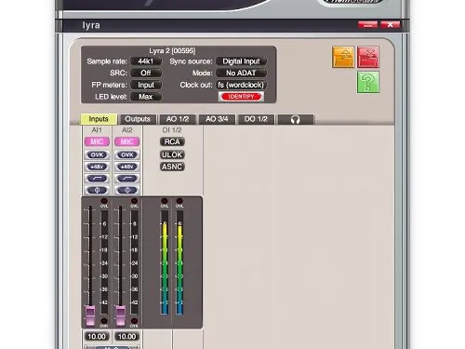Toggle the AI2 MIC input button
The width and height of the screenshot is (465, 349).
click(x=127, y=141)
